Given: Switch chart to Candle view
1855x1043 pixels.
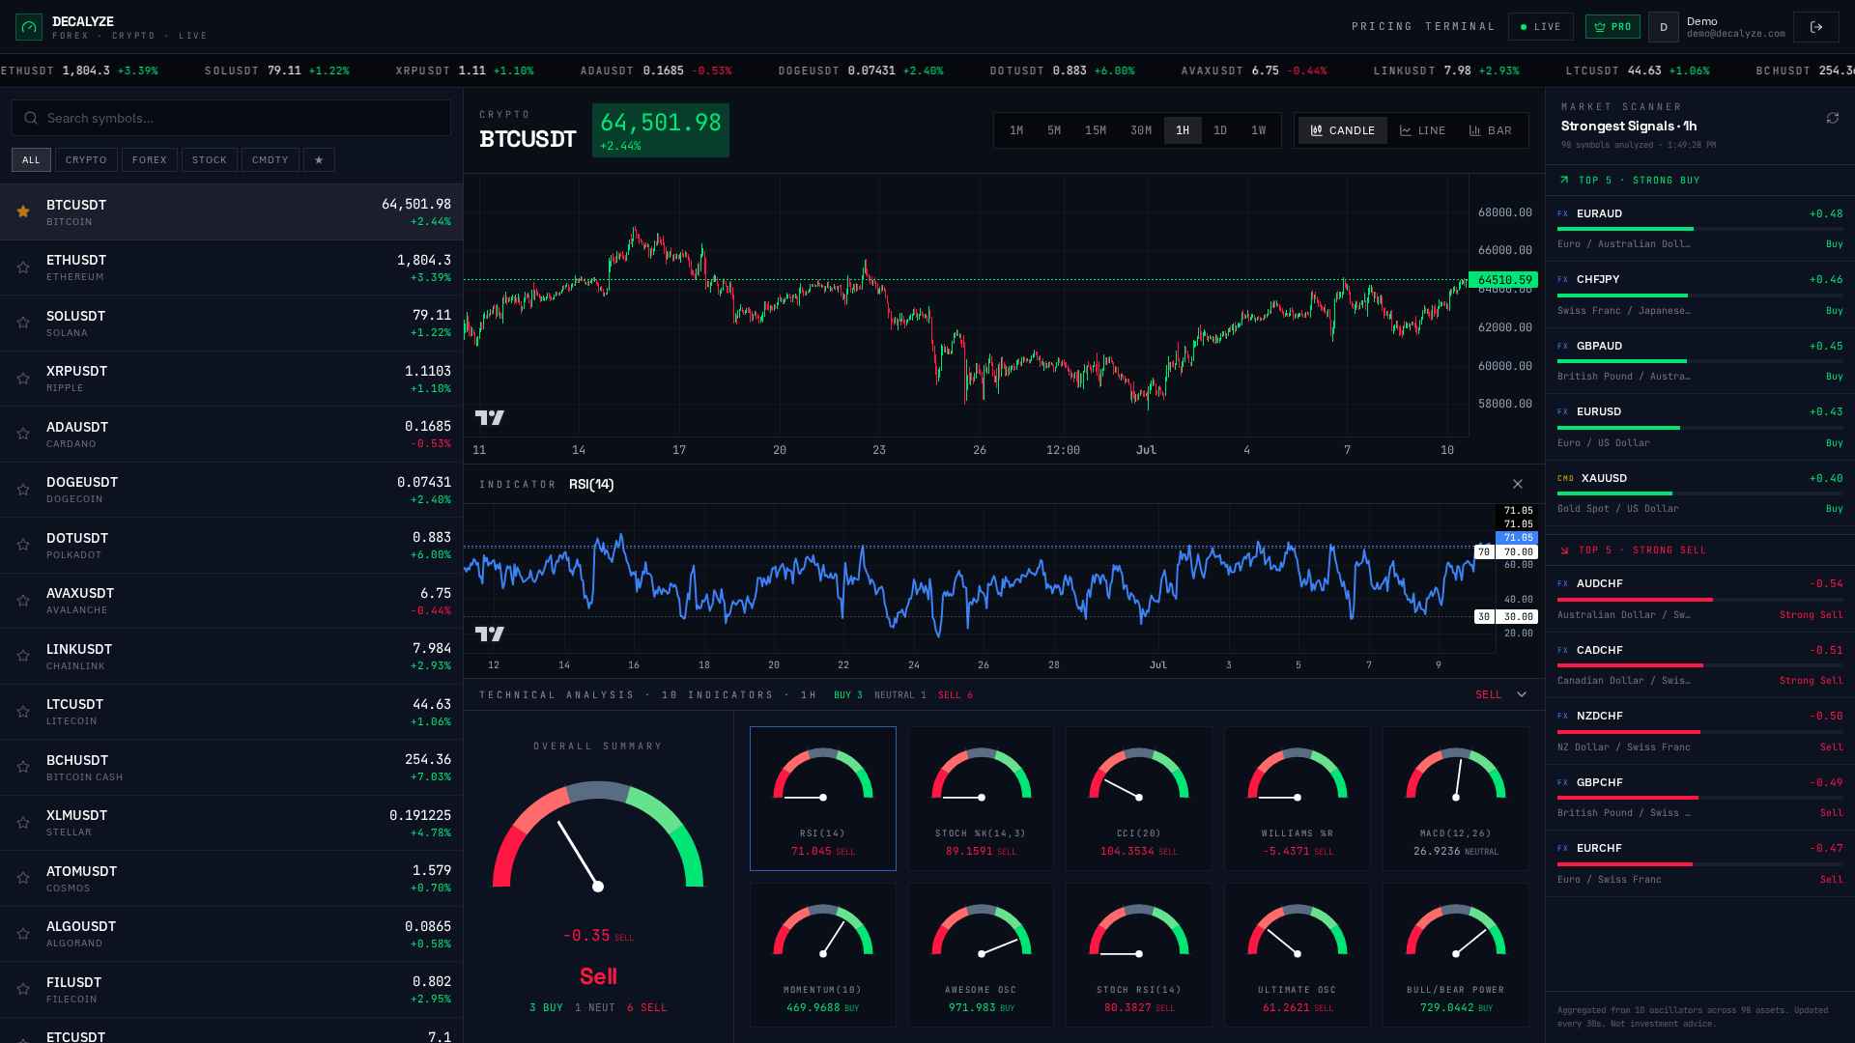Looking at the screenshot, I should click(x=1342, y=130).
